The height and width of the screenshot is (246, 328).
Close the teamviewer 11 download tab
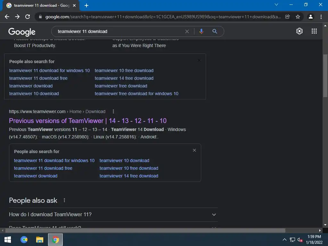click(x=74, y=5)
